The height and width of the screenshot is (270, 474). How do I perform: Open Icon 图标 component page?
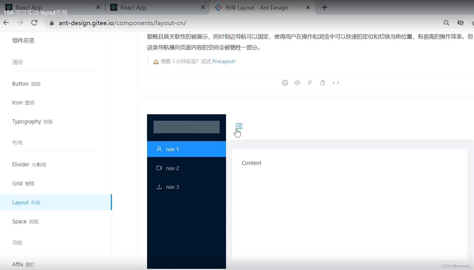[x=23, y=103]
